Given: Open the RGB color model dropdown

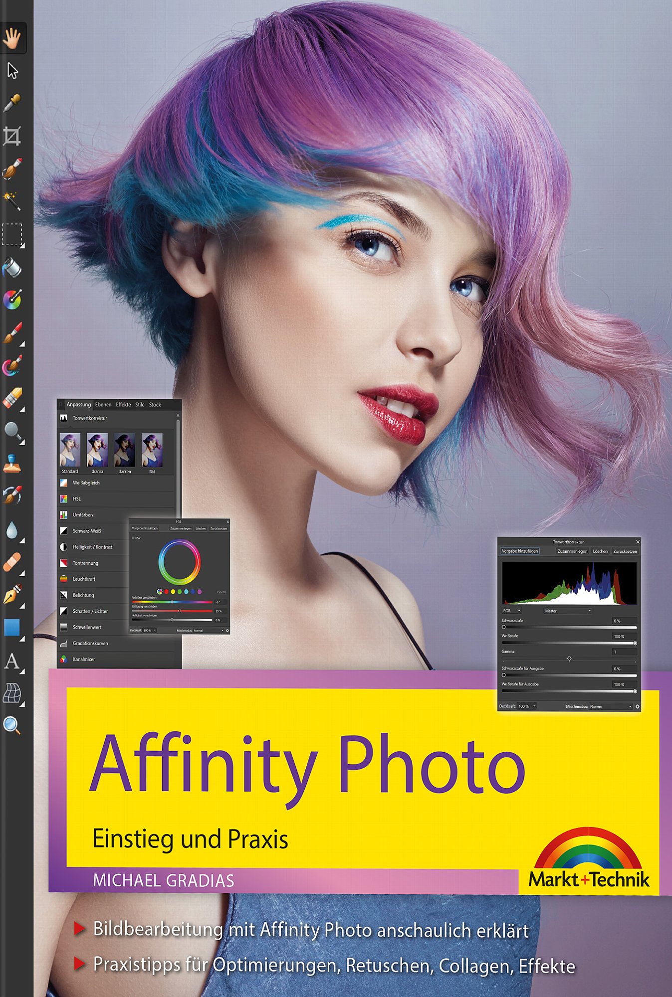Looking at the screenshot, I should 511,611.
